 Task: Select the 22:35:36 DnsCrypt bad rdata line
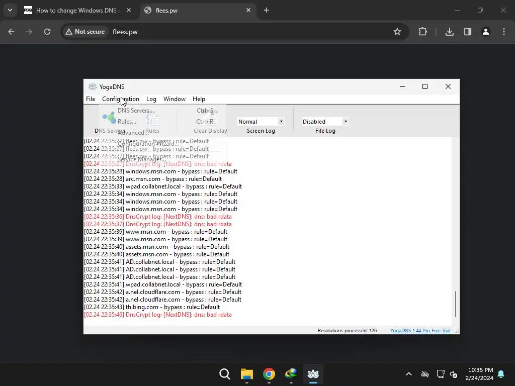click(x=157, y=217)
